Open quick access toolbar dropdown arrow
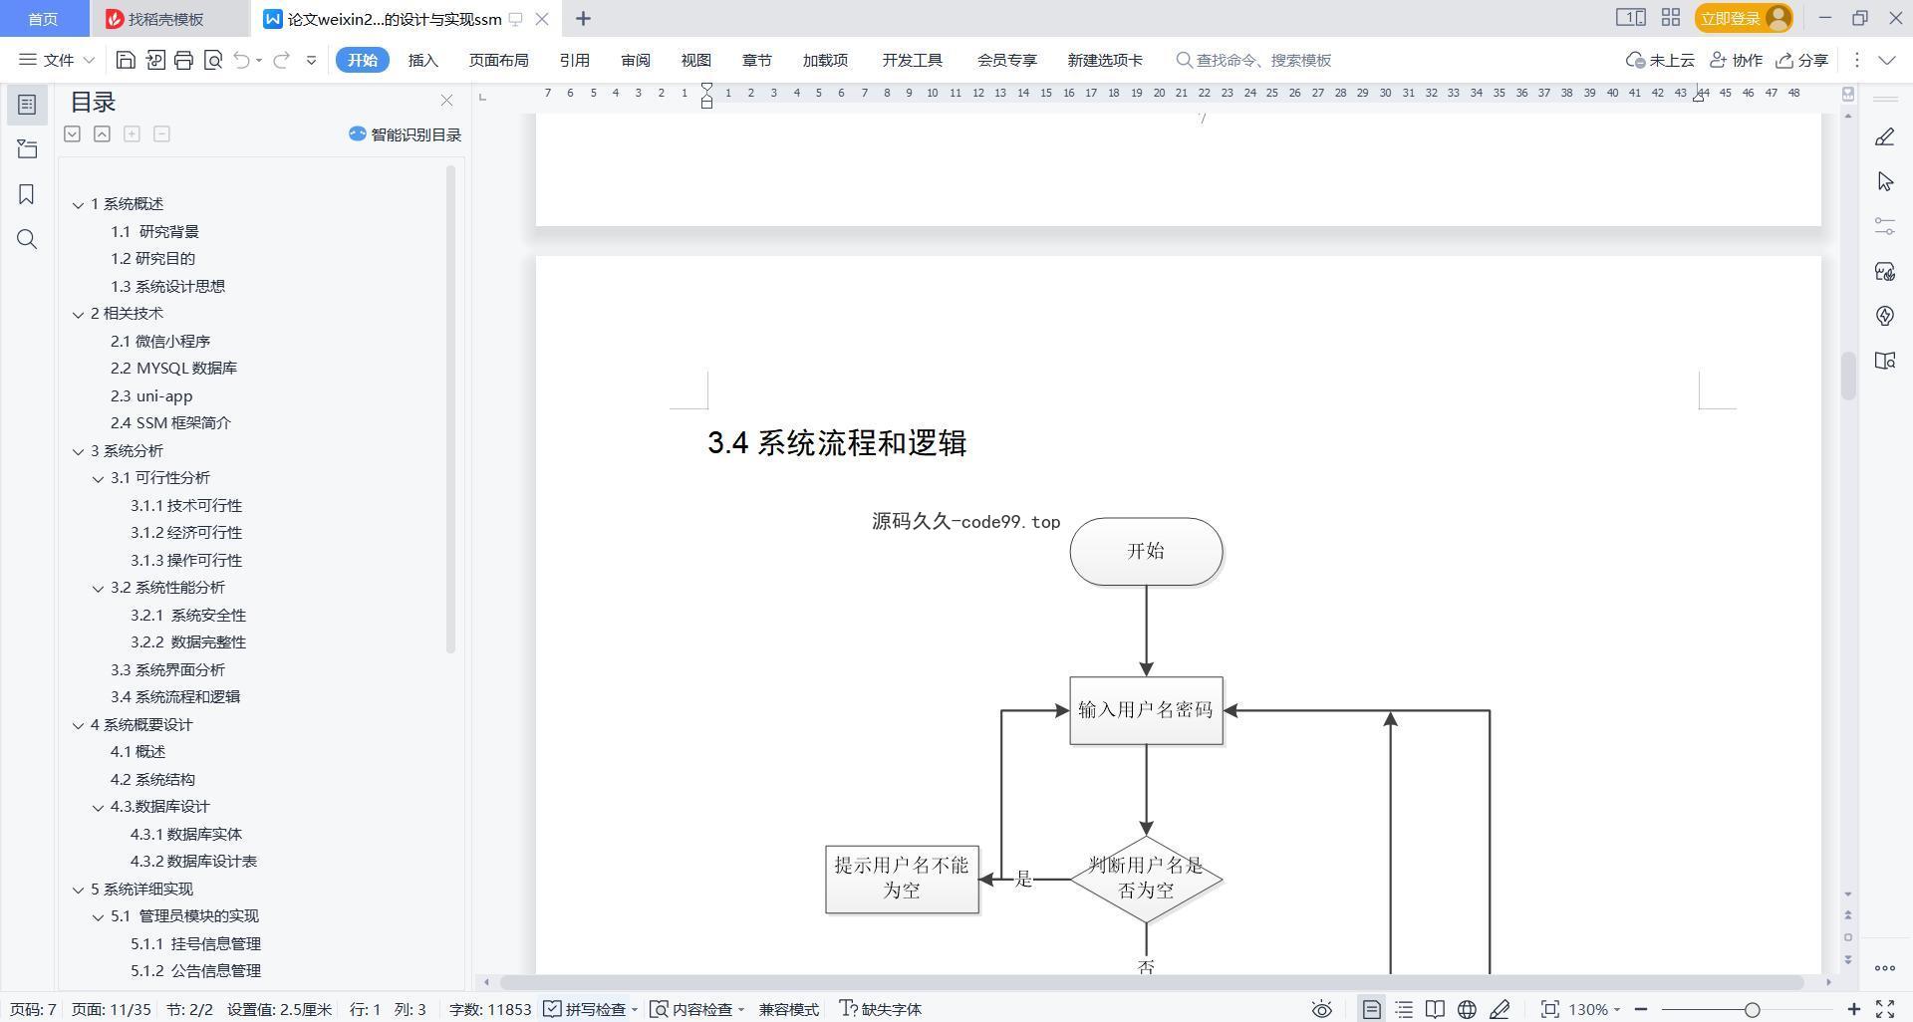 pos(311,60)
